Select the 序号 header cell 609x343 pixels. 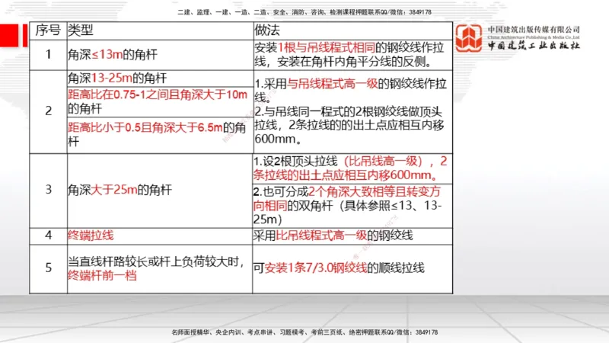tap(48, 30)
